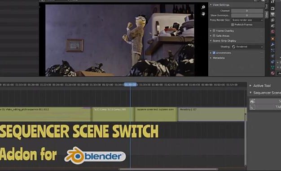Expand the Active Tool panel
The image size is (281, 171).
coord(250,85)
